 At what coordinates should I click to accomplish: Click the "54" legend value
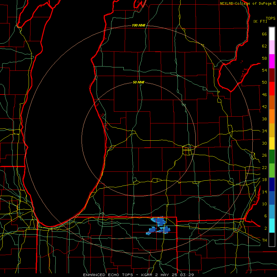pos(264,70)
